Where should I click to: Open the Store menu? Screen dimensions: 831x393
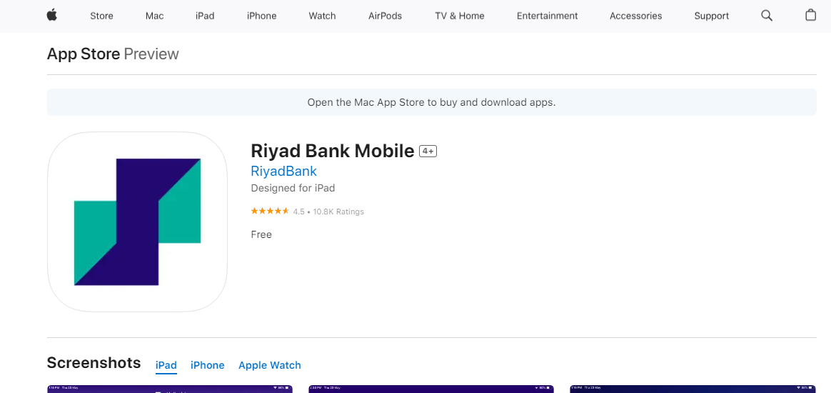pos(101,16)
